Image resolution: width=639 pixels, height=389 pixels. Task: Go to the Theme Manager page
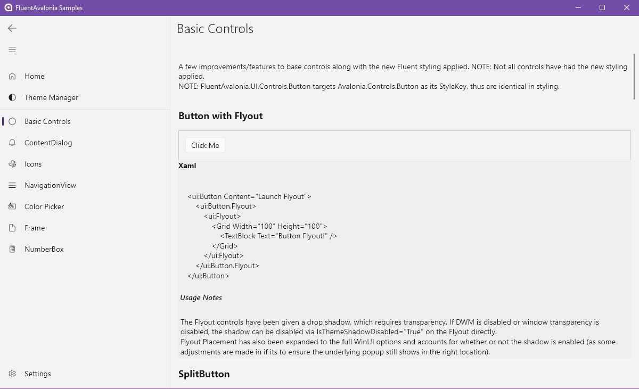(85, 97)
